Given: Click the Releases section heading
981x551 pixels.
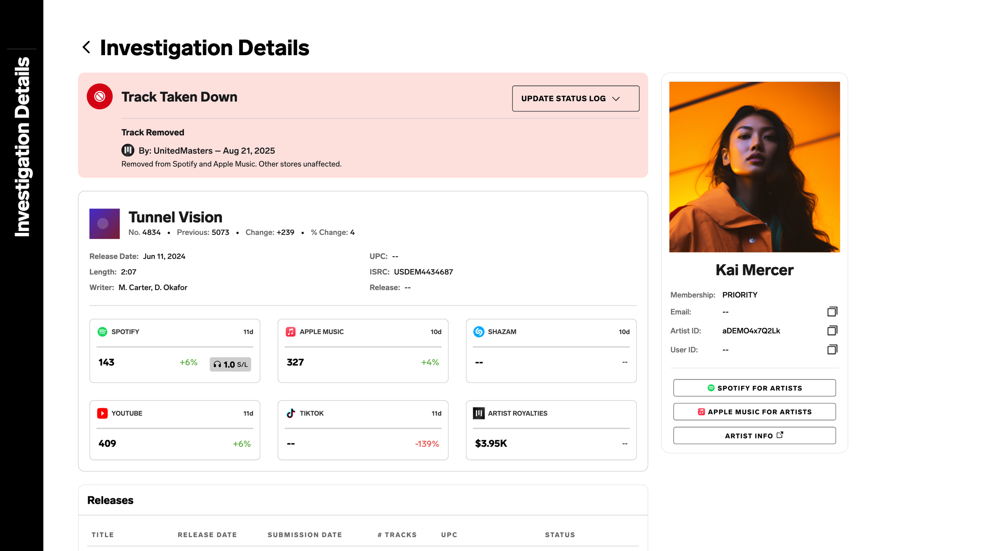Looking at the screenshot, I should (x=110, y=500).
